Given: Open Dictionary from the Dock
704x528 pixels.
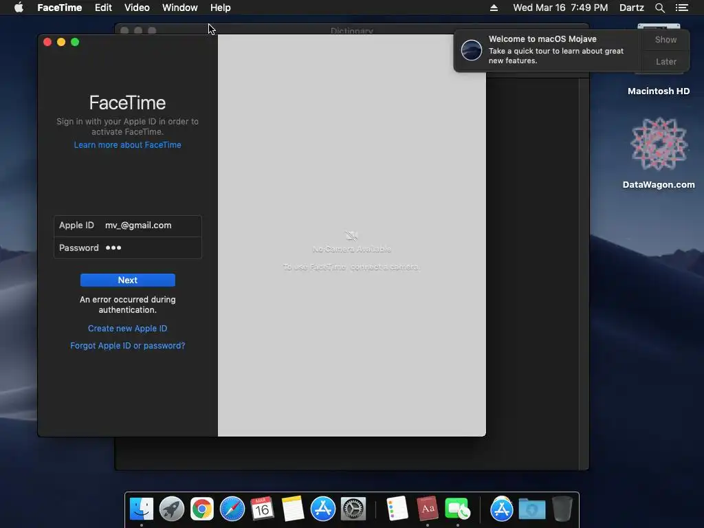Looking at the screenshot, I should point(428,509).
